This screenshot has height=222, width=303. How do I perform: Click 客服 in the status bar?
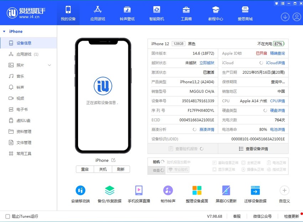(x=237, y=216)
